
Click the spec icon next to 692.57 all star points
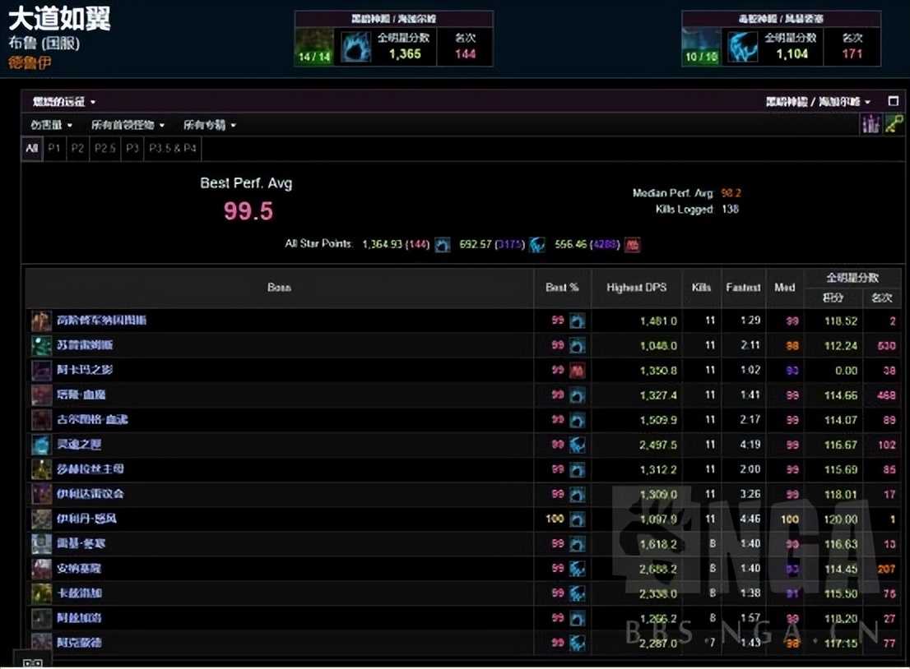pos(537,245)
